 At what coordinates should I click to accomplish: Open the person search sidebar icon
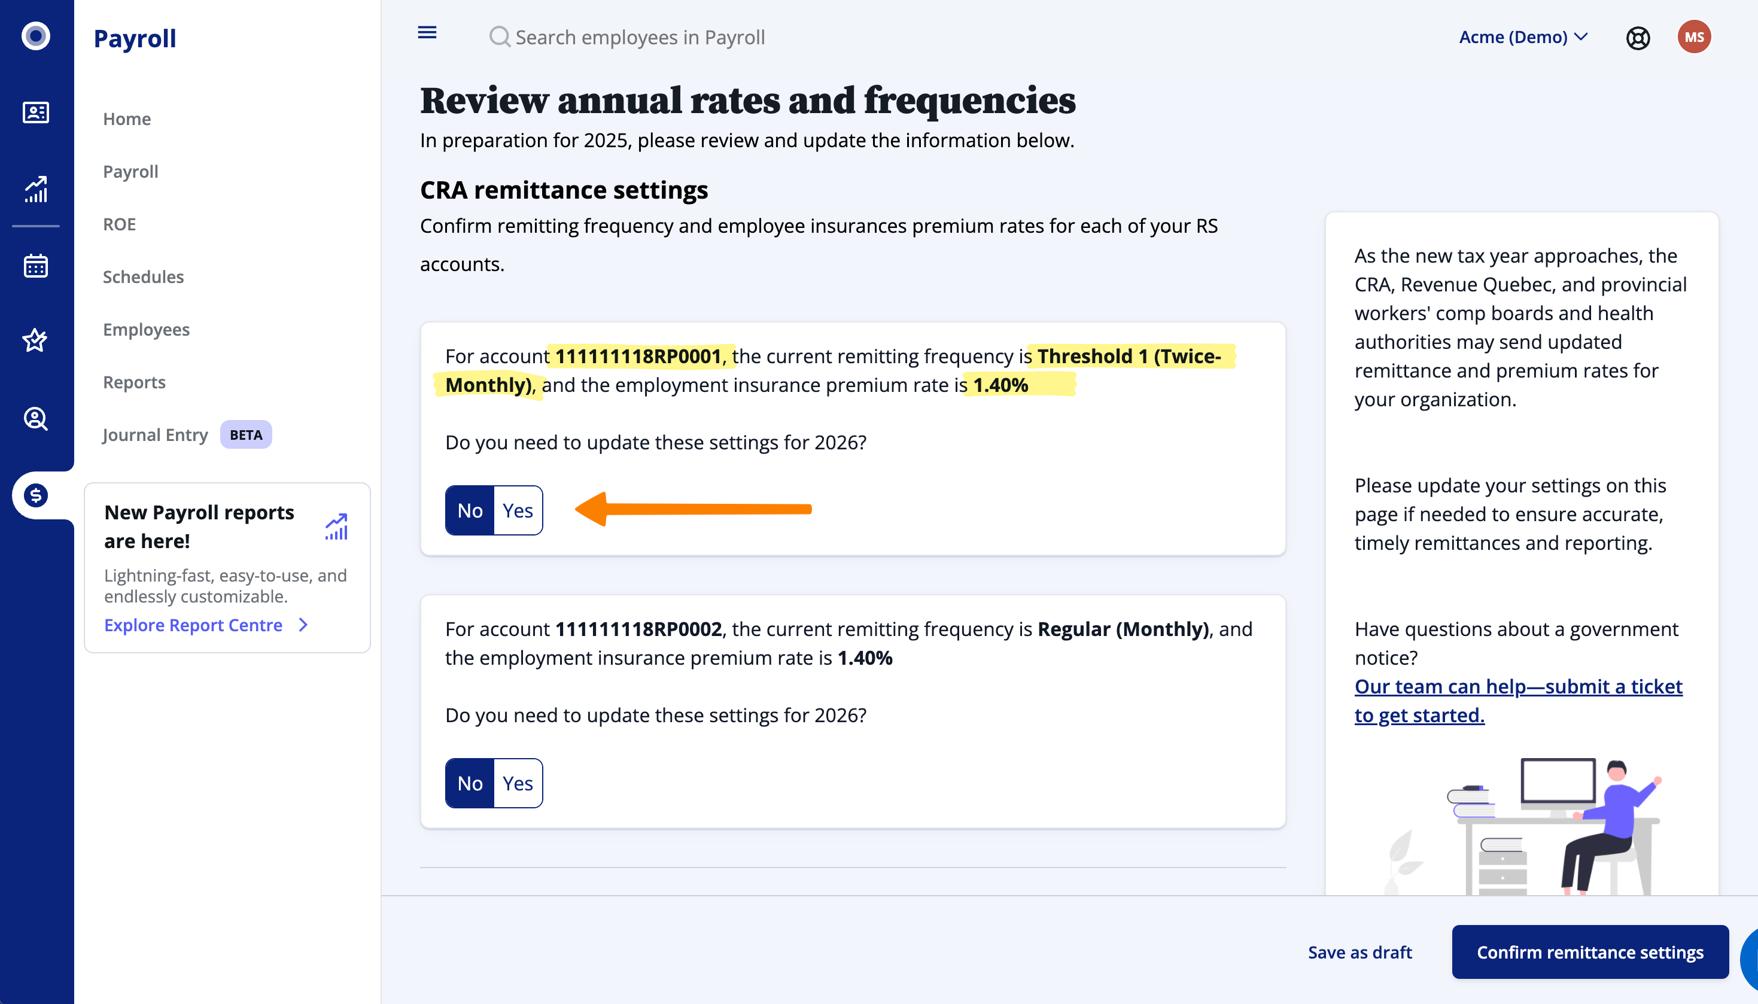click(36, 418)
